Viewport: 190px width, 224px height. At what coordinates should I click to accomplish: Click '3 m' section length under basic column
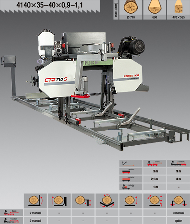pyautogui.click(x=155, y=171)
